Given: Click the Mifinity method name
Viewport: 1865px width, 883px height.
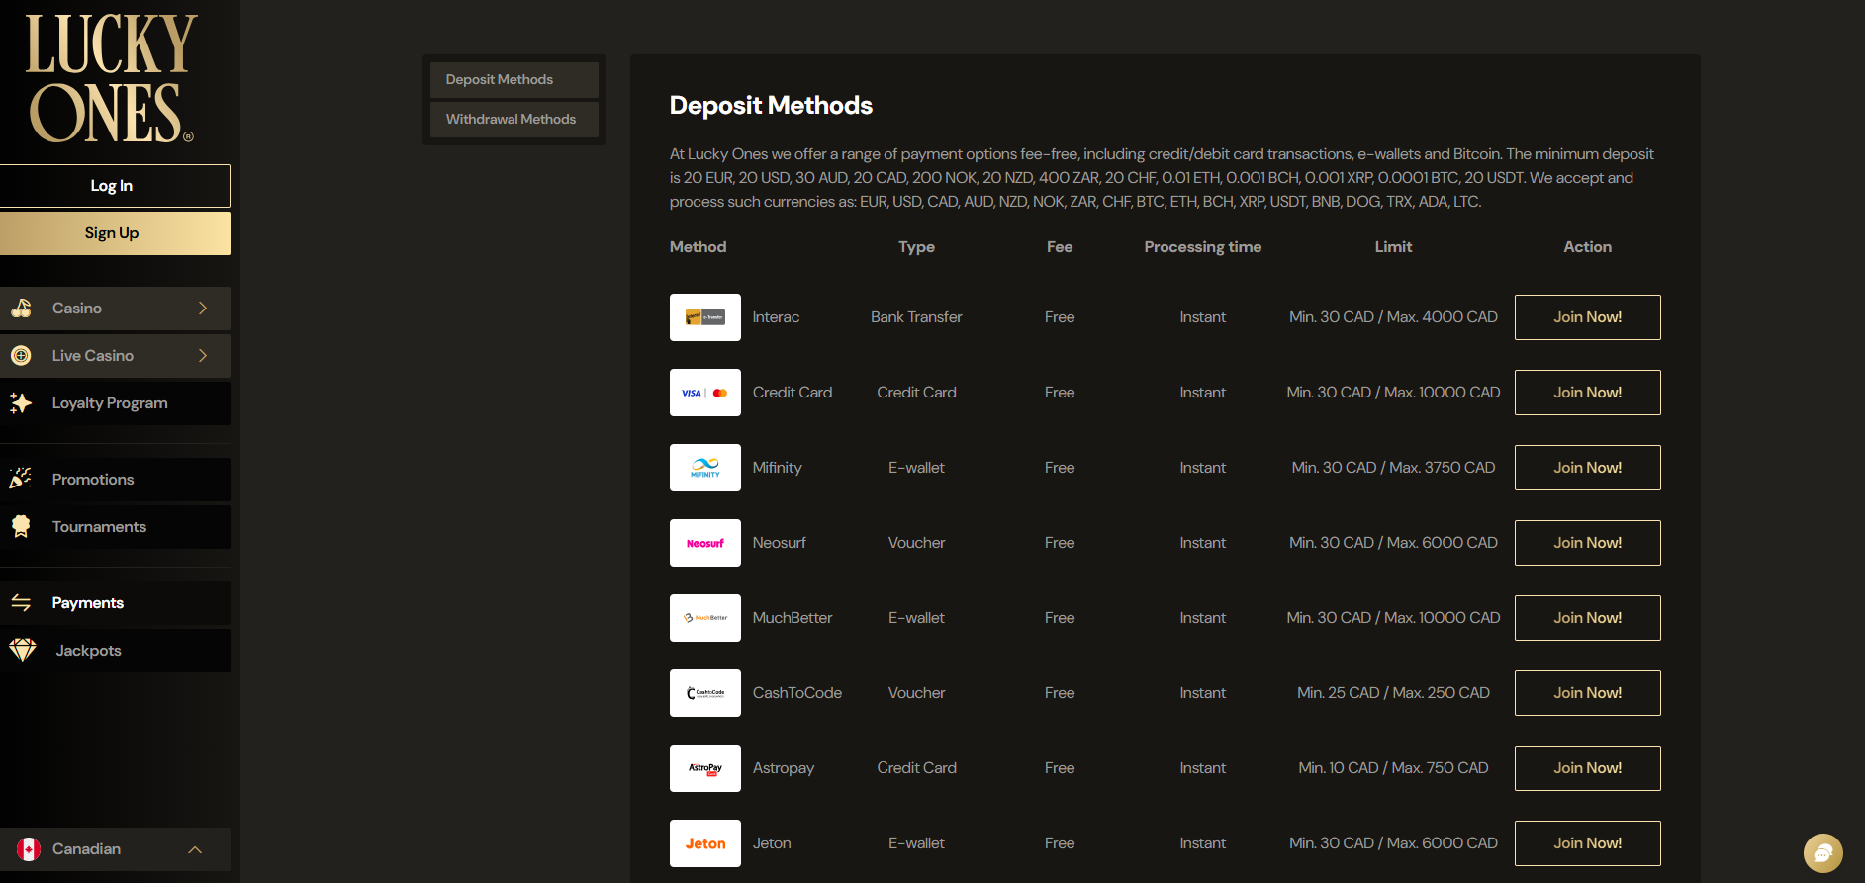Looking at the screenshot, I should tap(777, 468).
